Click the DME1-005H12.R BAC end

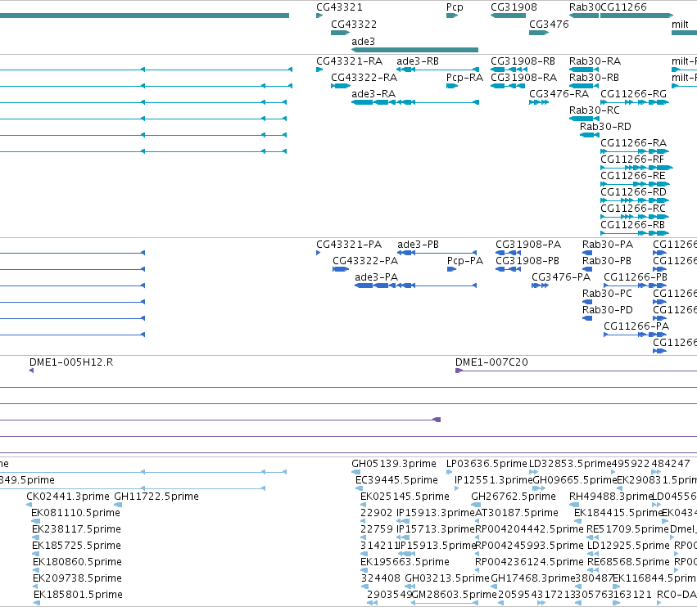click(32, 371)
